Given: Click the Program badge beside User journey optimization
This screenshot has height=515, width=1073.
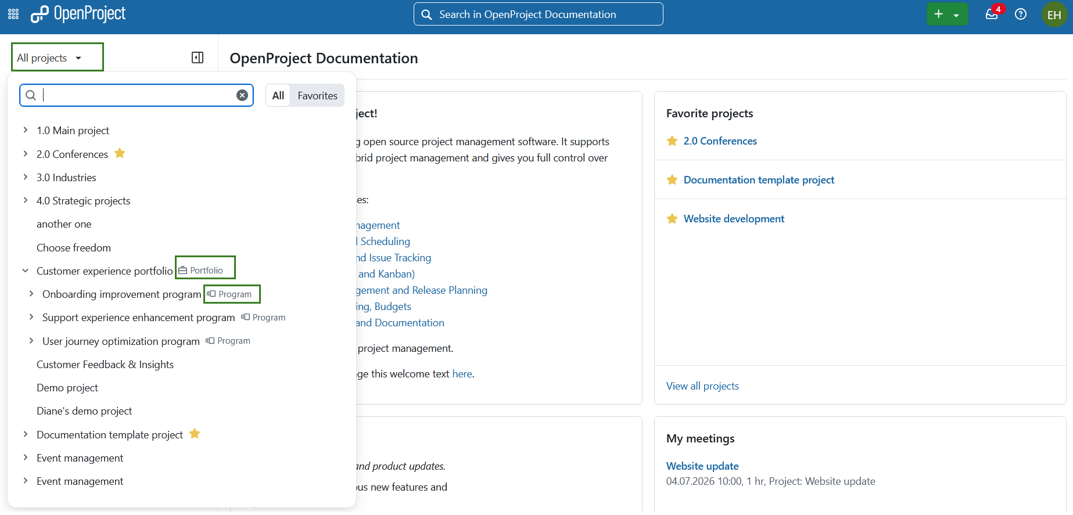Looking at the screenshot, I should (x=228, y=341).
